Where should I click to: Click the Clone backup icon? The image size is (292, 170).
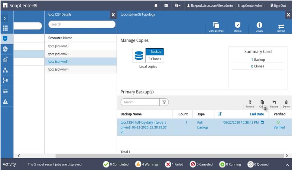[x=262, y=104]
